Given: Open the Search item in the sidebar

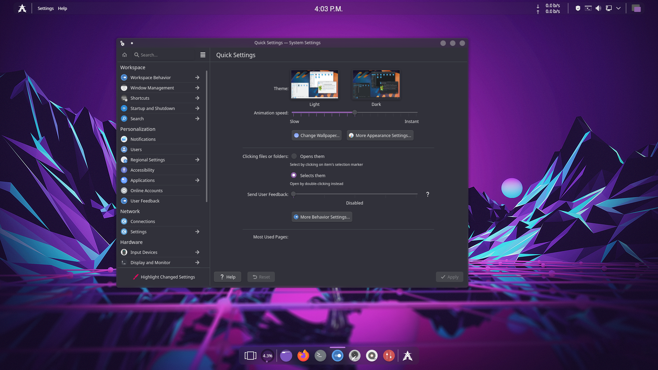Looking at the screenshot, I should (x=160, y=119).
